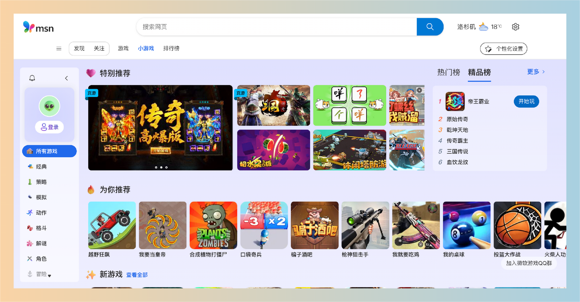
Task: Click the 查看全部 link
Action: [x=137, y=275]
